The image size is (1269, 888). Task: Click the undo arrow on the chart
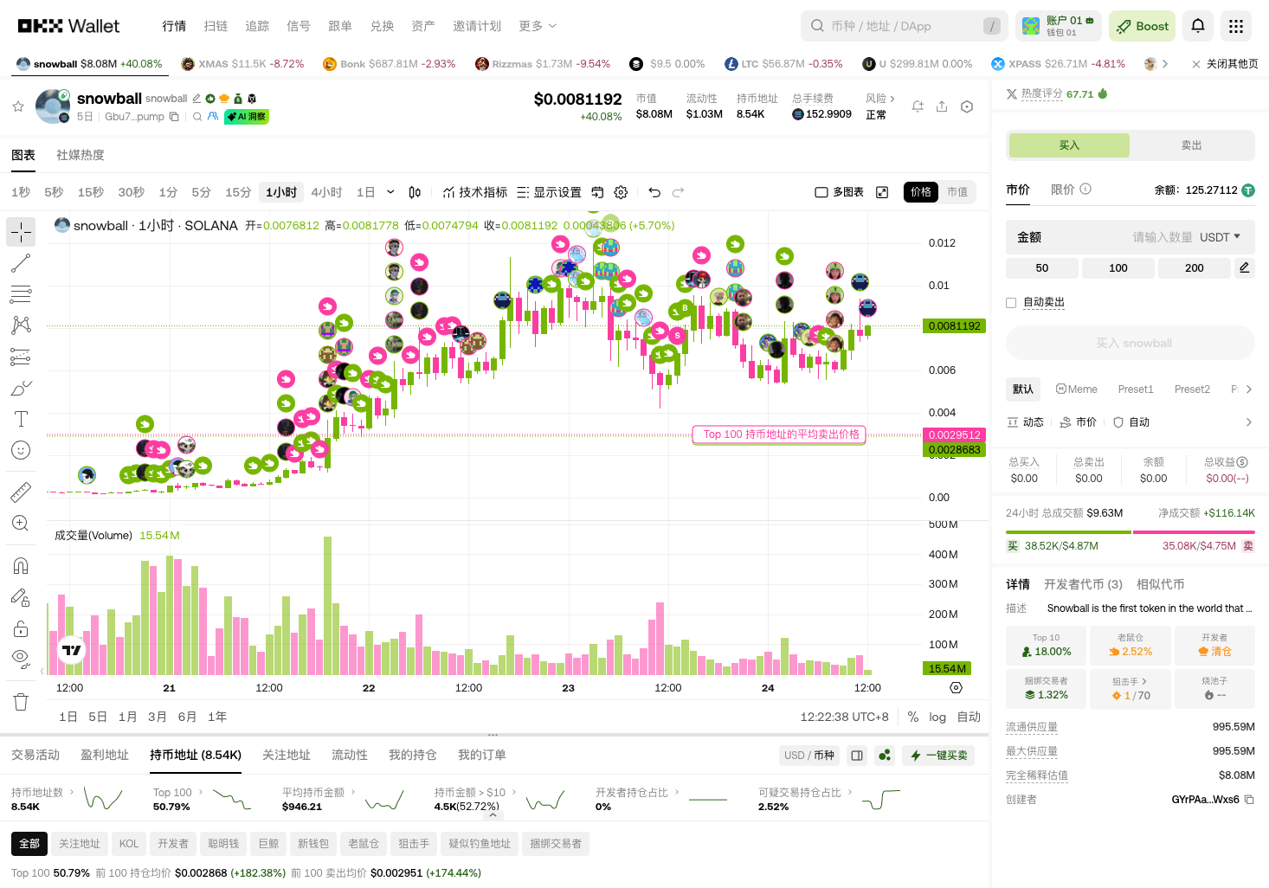click(654, 192)
